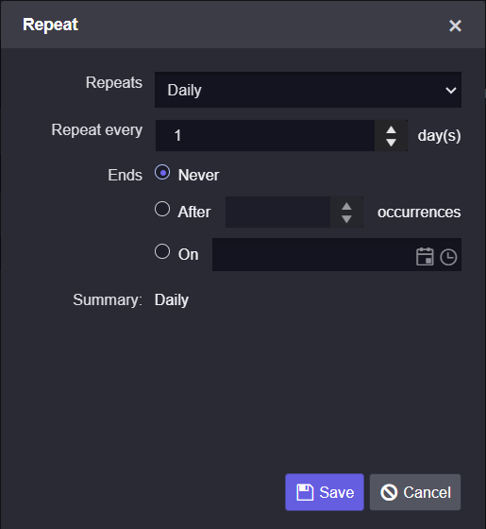The width and height of the screenshot is (486, 529).
Task: Increase the repeat interval with up arrow
Action: (391, 130)
